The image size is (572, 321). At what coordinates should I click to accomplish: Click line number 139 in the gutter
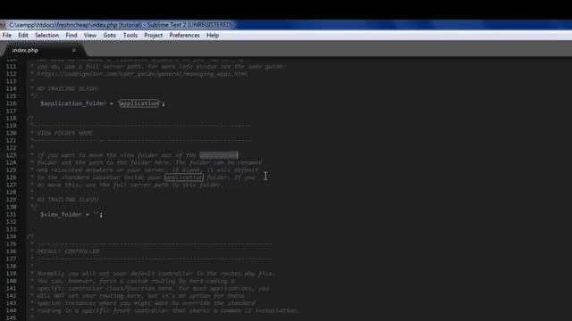12,274
